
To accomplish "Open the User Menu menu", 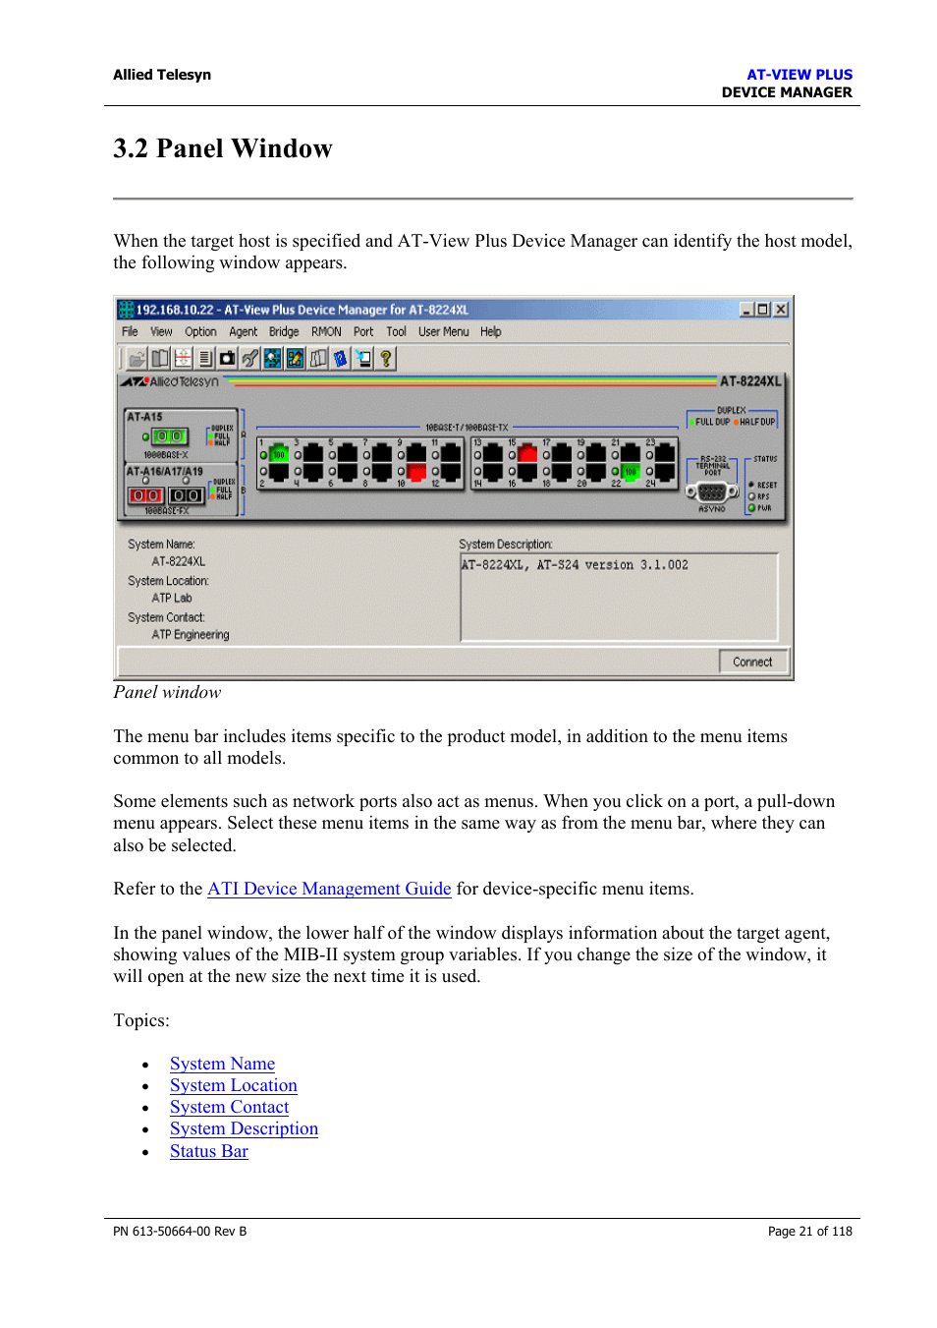I will pyautogui.click(x=444, y=332).
